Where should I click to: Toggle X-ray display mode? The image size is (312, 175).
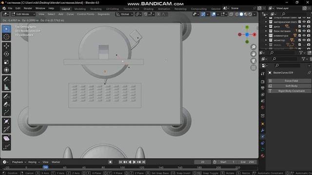[x=231, y=14]
